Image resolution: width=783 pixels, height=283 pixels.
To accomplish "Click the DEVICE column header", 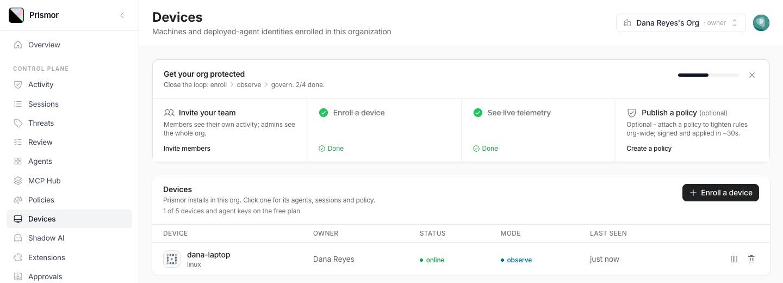I will (x=176, y=233).
